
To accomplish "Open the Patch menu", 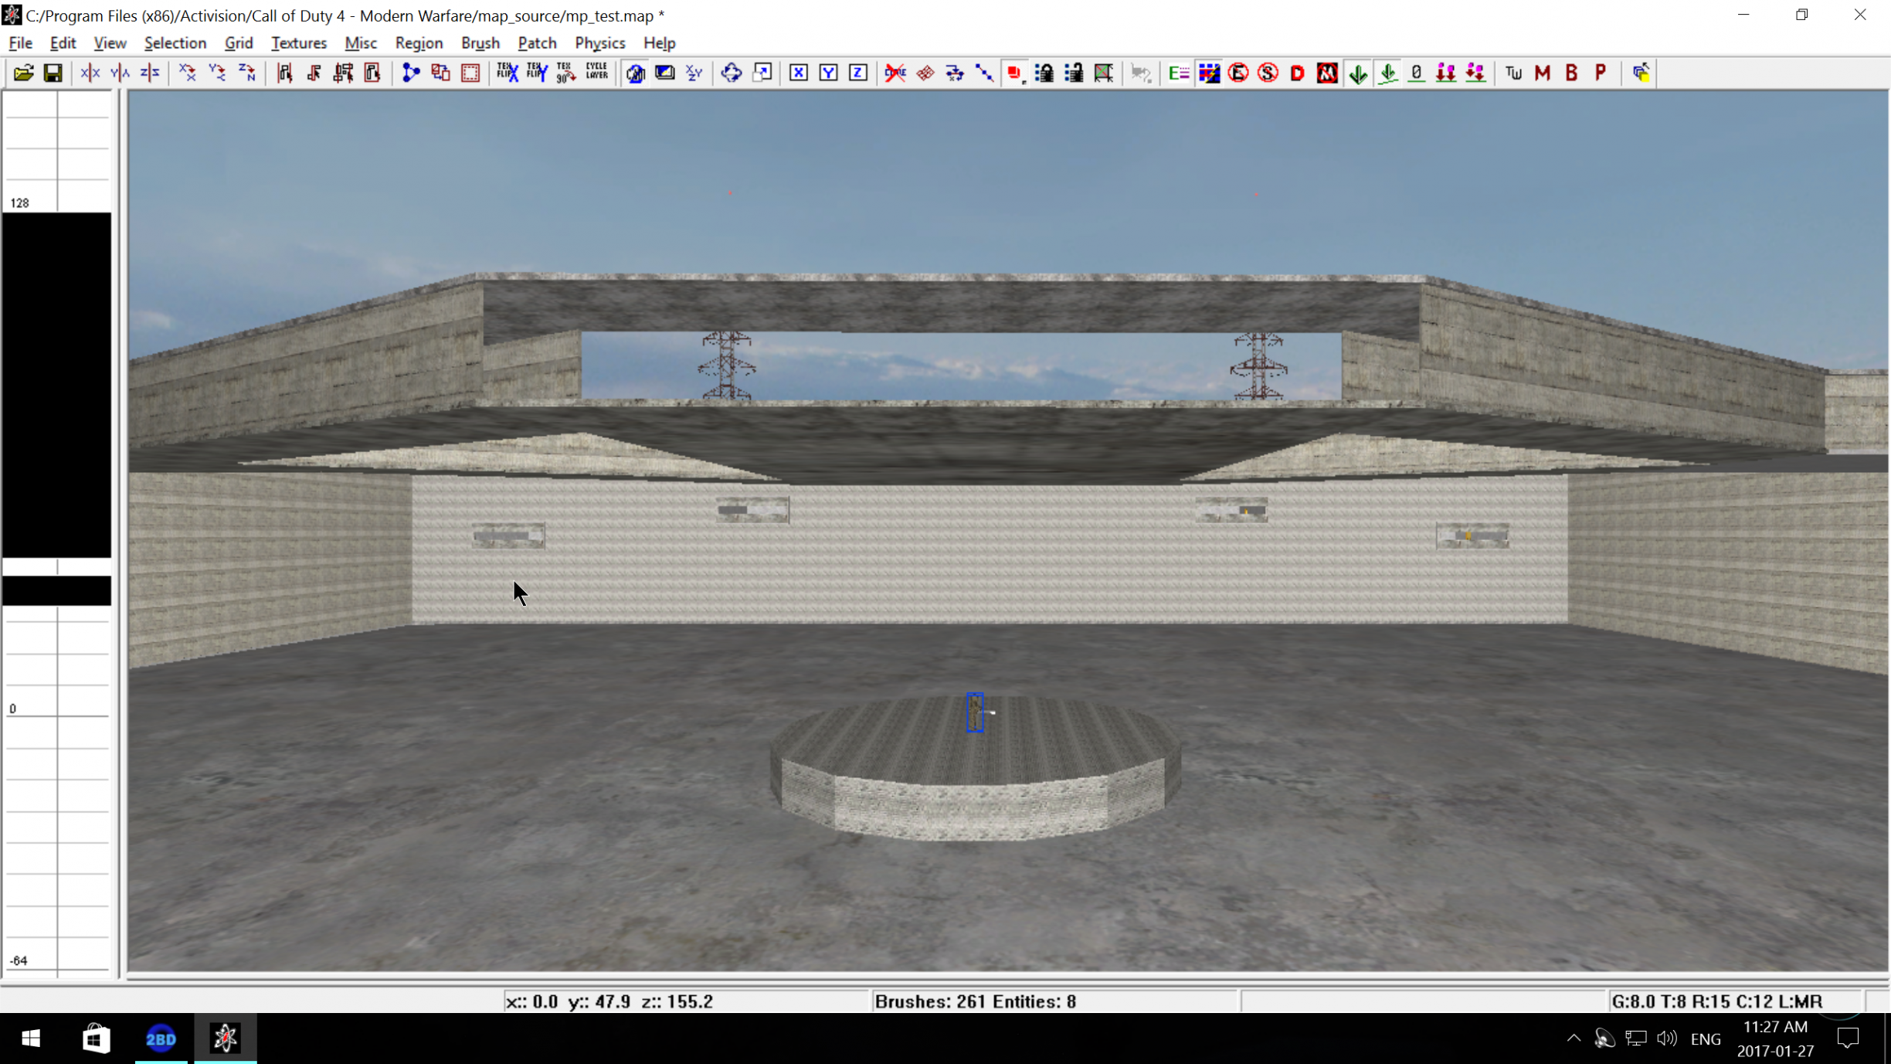I will pos(537,42).
